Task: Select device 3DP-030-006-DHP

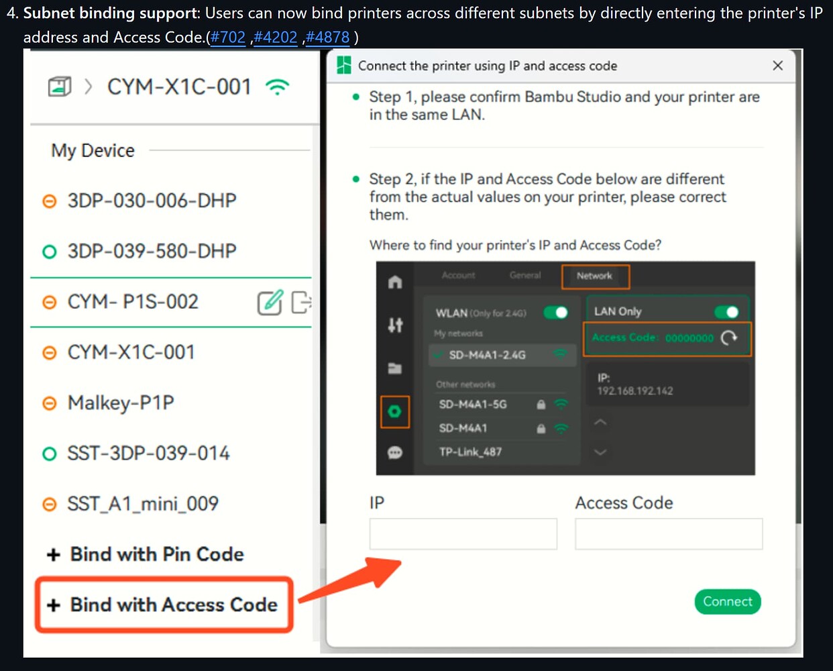Action: [x=152, y=201]
